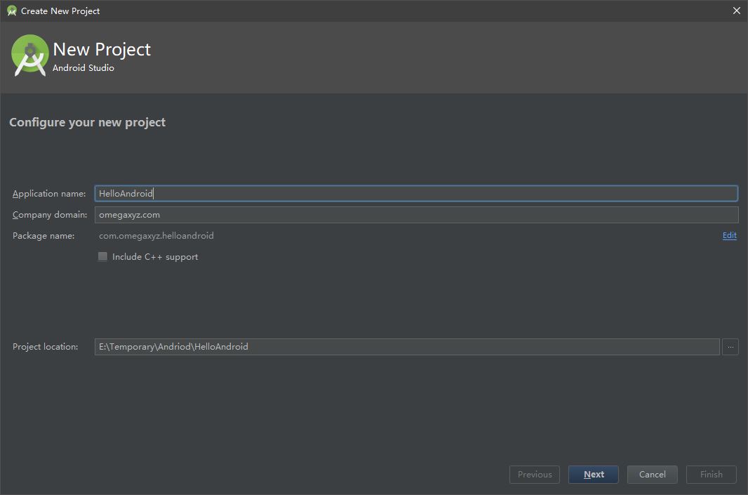Cancel the new project creation
Image resolution: width=748 pixels, height=495 pixels.
click(x=652, y=474)
